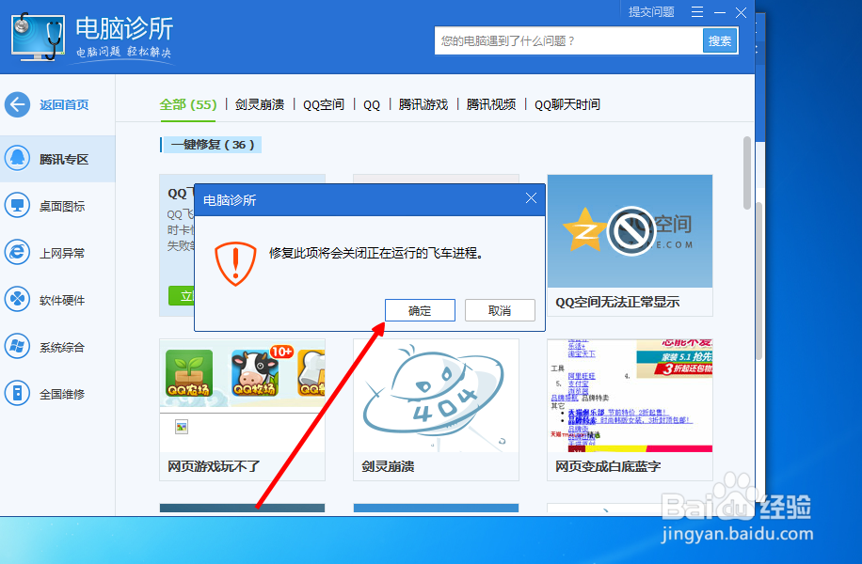The image size is (862, 564).
Task: Click the 电脑诊所 logo monitor icon
Action: (x=38, y=37)
